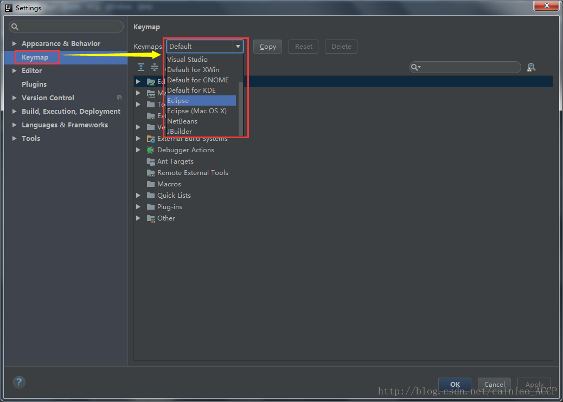Click the settings search input field
The image size is (563, 402).
(66, 27)
